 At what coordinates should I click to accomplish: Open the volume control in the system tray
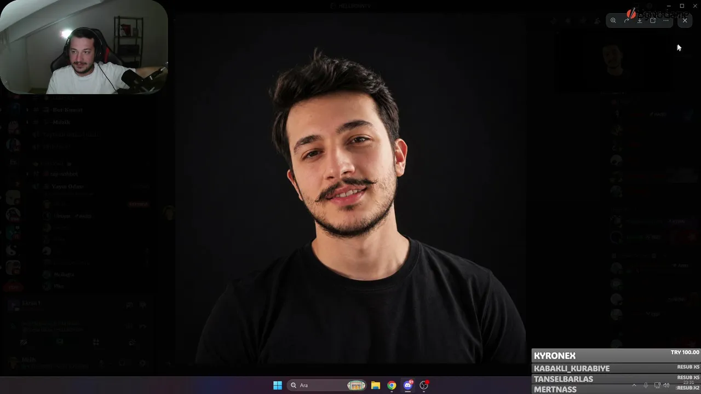pyautogui.click(x=666, y=385)
